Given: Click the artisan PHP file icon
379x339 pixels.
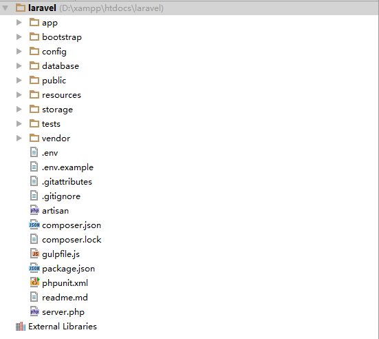Looking at the screenshot, I should point(34,210).
